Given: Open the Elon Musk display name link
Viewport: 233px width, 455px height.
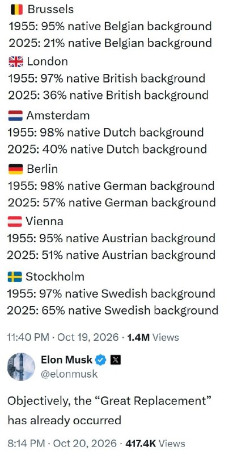Looking at the screenshot, I should (67, 360).
